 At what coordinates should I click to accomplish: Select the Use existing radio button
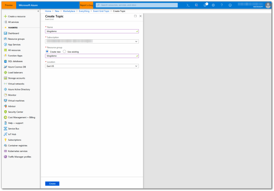[64, 52]
